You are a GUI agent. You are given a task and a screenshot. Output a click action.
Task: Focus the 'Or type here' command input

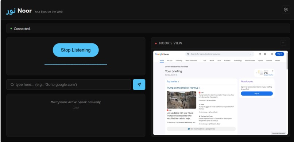(x=69, y=85)
